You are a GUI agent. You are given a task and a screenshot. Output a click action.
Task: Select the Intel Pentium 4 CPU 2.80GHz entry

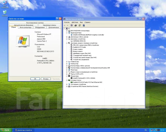tap(84, 78)
